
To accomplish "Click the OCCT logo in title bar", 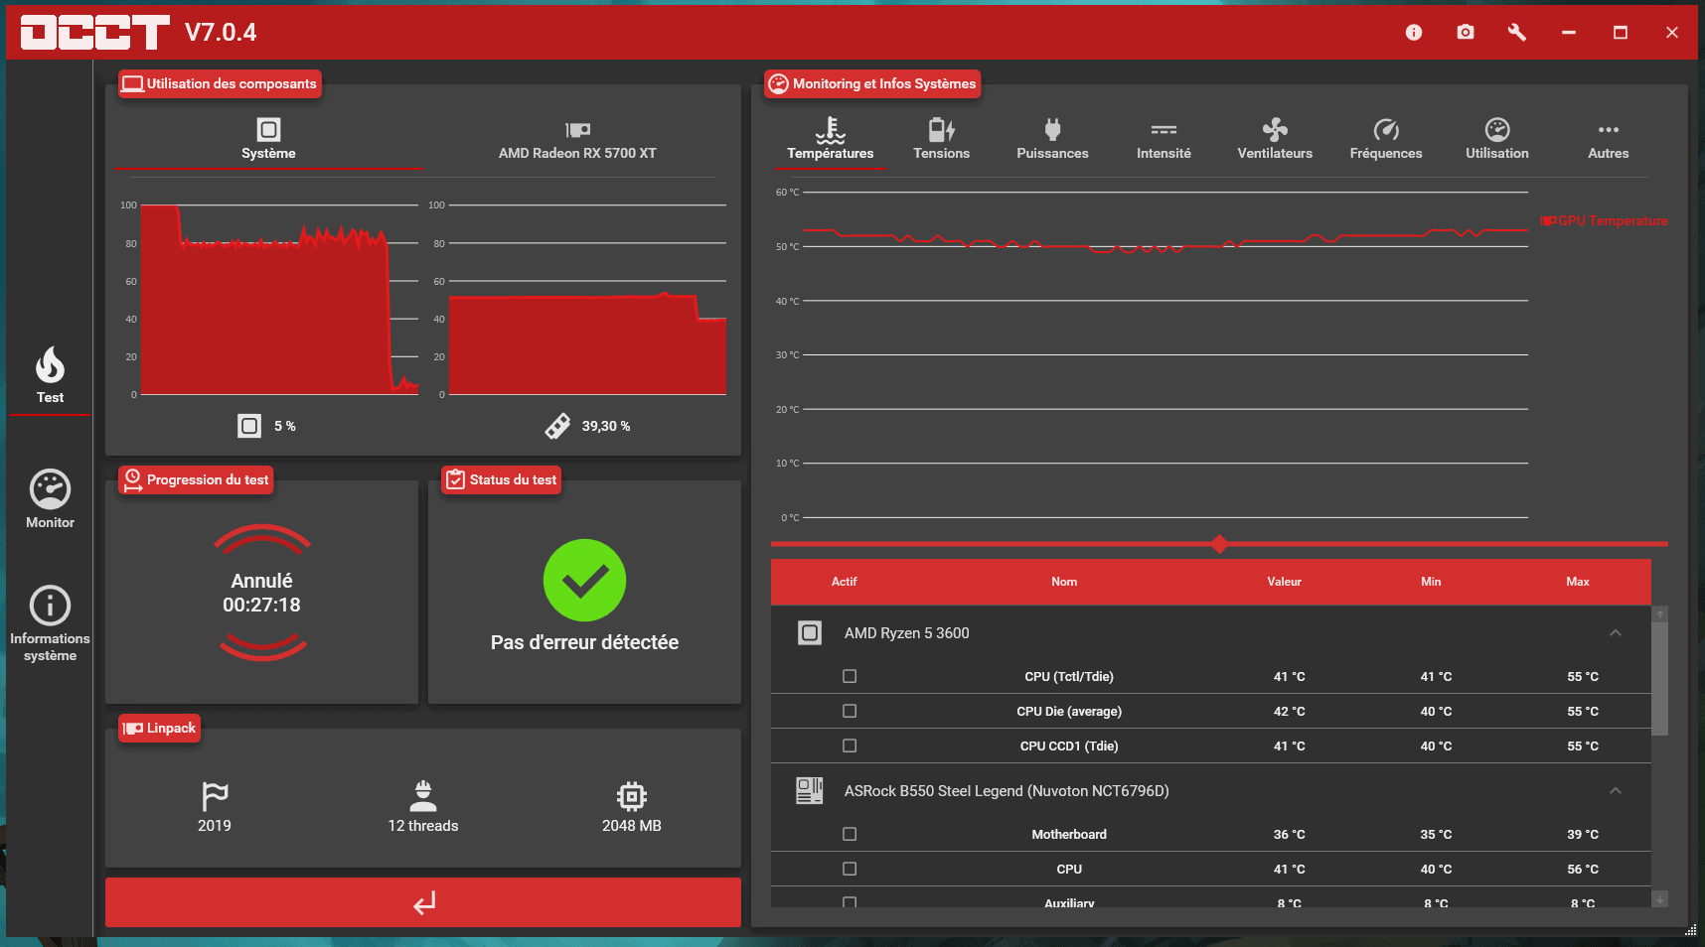I will (x=95, y=33).
